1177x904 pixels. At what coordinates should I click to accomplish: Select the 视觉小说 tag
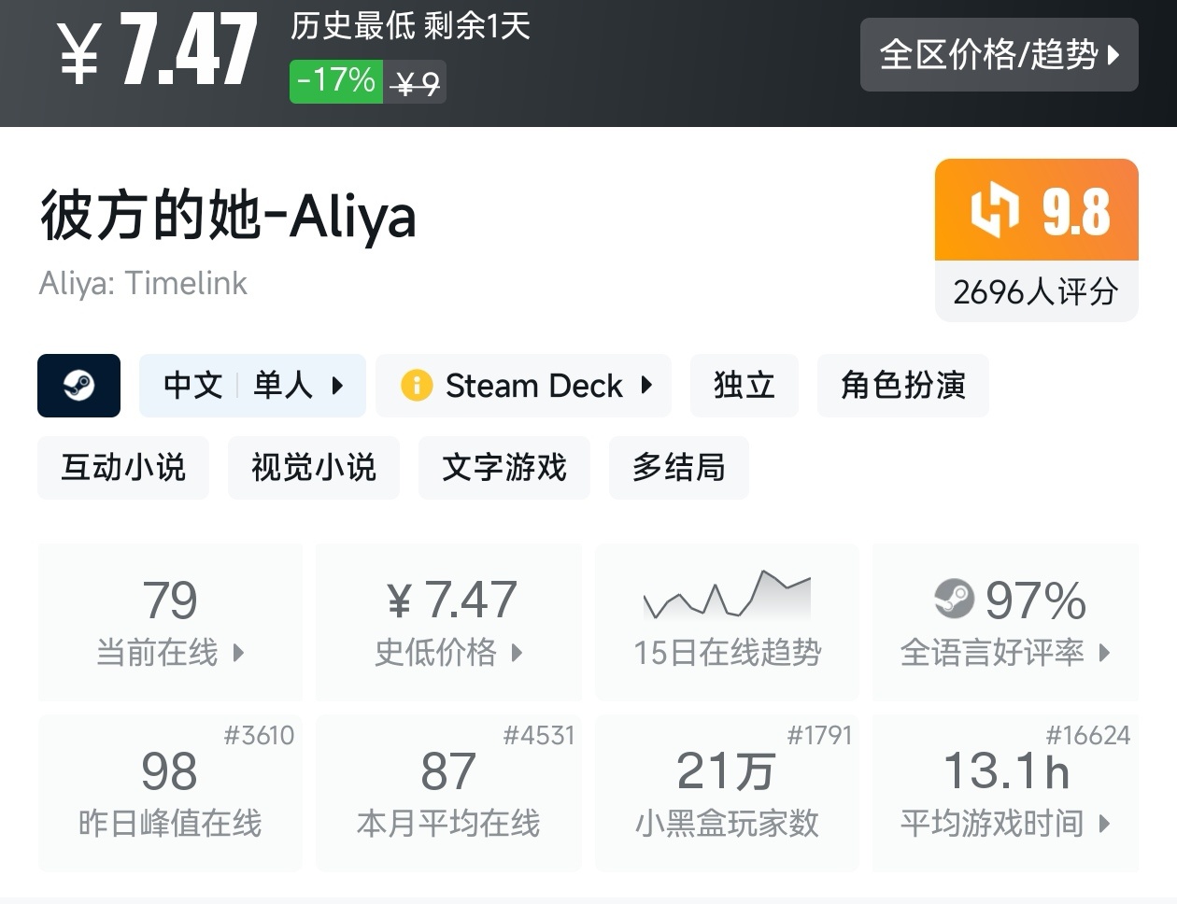point(314,468)
